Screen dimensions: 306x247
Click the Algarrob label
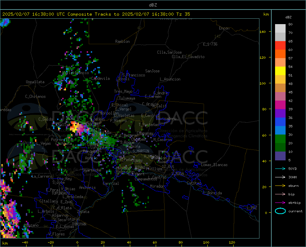pyautogui.click(x=60, y=215)
